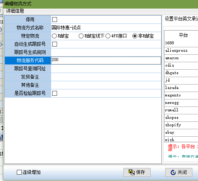
Task: Focus the 物流服务代码 field containing 200
Action: [106, 61]
